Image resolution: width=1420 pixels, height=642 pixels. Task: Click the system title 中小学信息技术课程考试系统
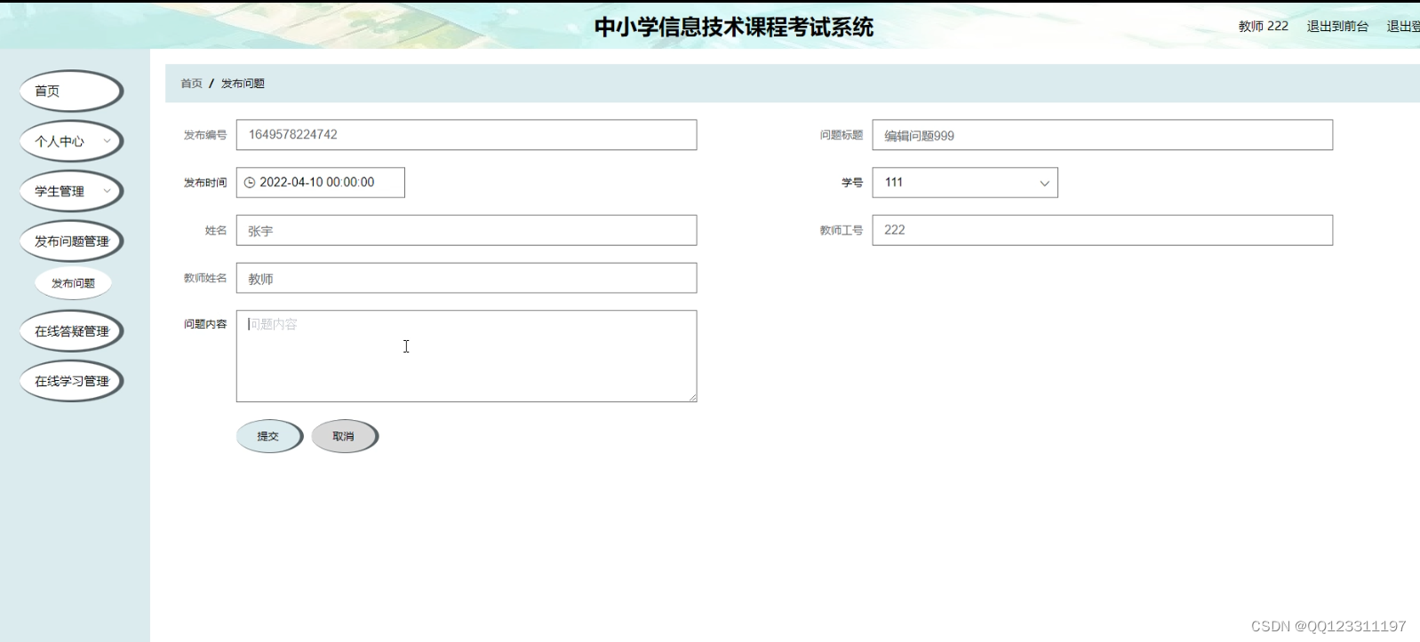734,28
